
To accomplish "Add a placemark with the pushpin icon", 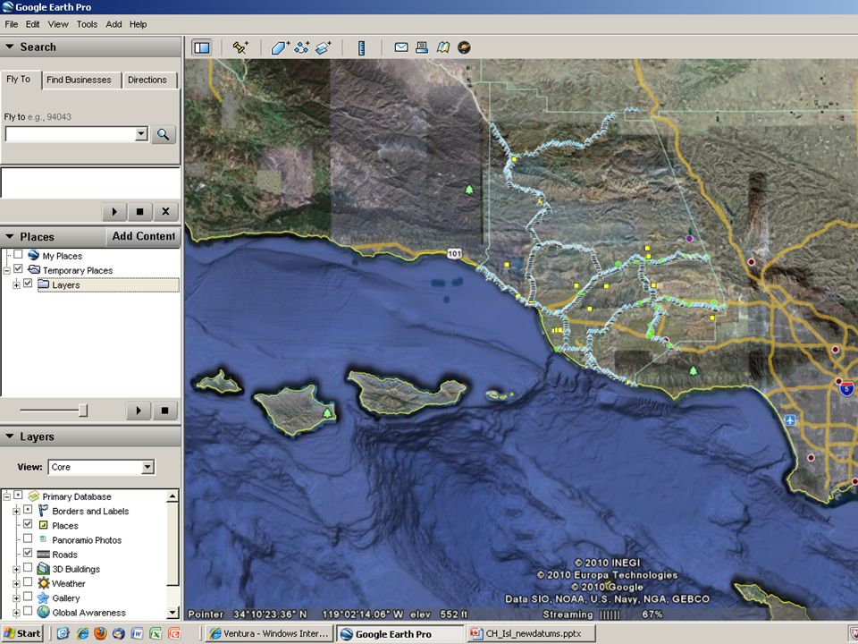I will (240, 47).
